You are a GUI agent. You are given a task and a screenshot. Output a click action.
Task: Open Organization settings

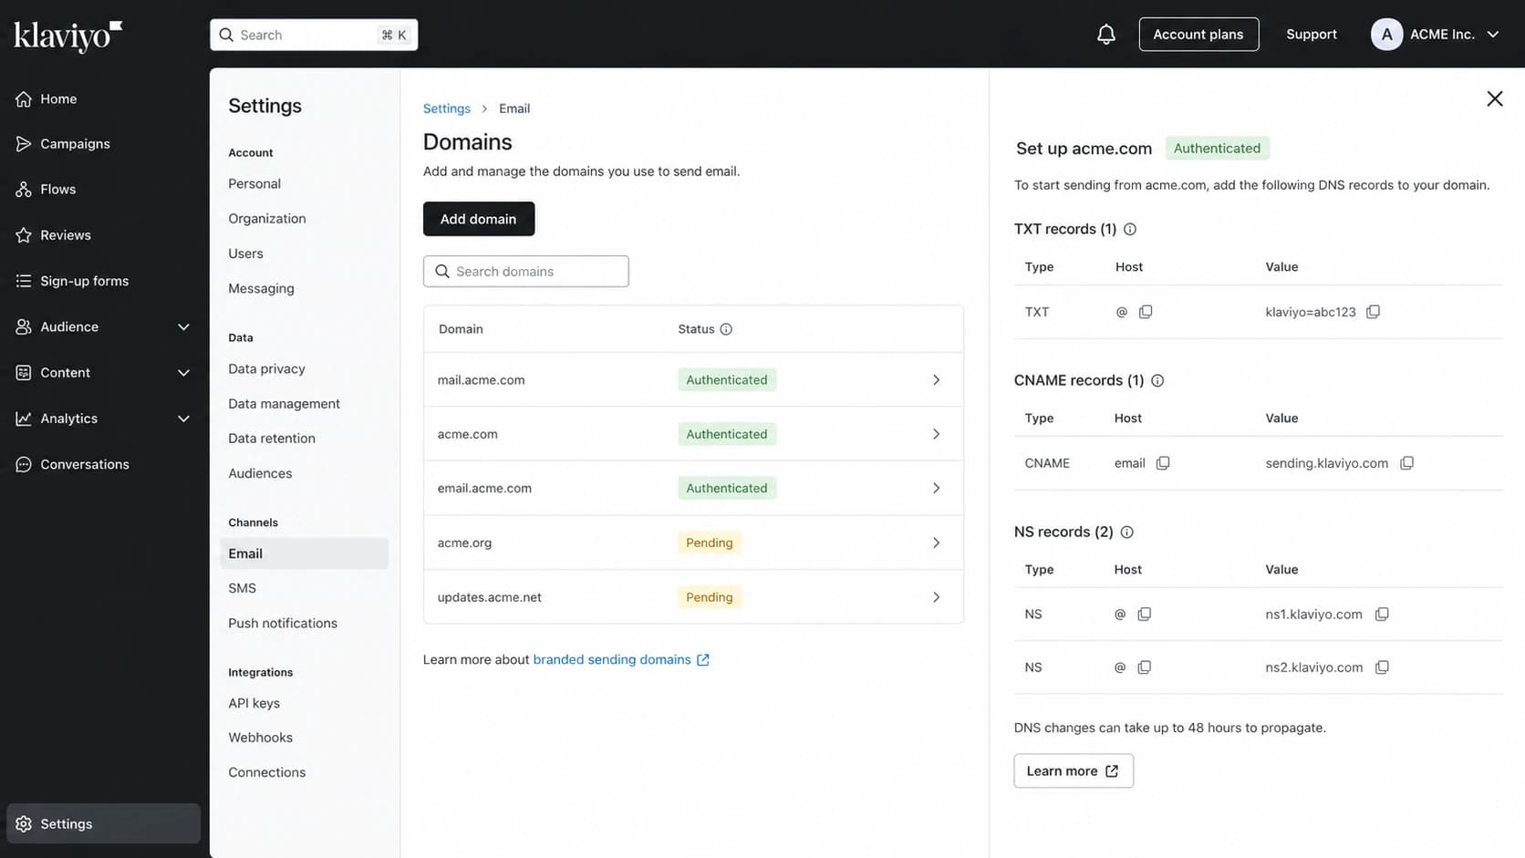click(267, 219)
